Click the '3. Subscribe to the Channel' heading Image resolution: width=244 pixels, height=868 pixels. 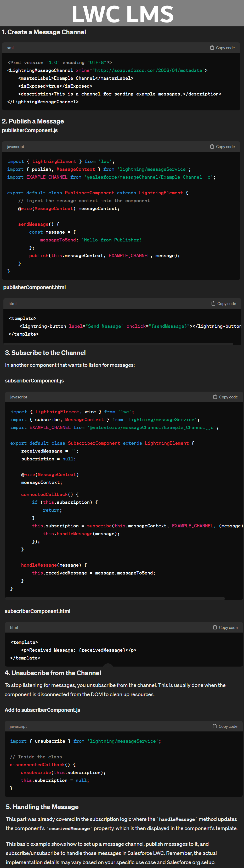pyautogui.click(x=45, y=352)
